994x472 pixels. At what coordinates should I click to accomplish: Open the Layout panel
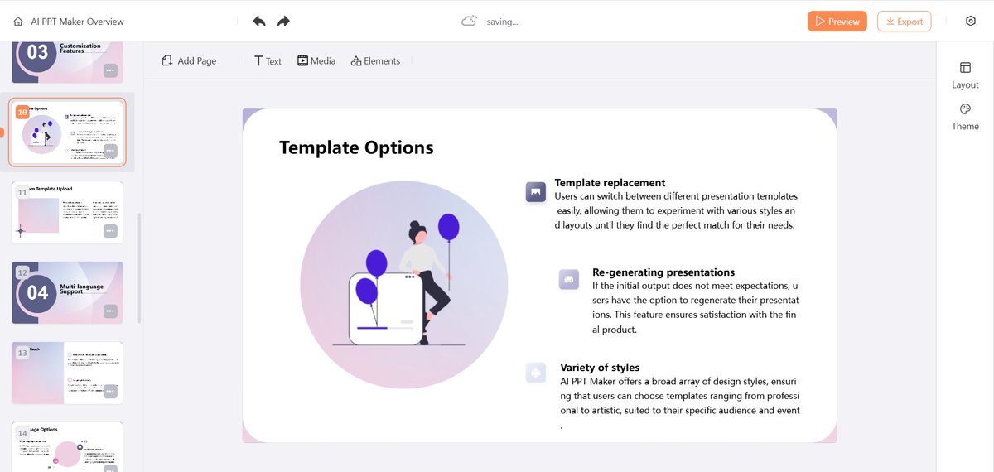[965, 75]
